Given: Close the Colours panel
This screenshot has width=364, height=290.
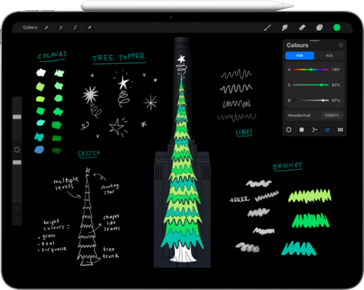Looking at the screenshot, I should click(340, 45).
